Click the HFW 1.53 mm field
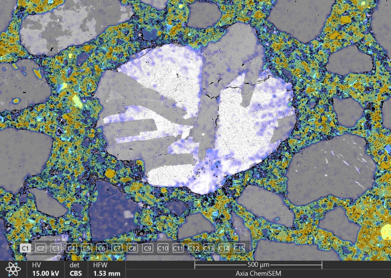Screen dimensions: 391x278 pos(107,269)
